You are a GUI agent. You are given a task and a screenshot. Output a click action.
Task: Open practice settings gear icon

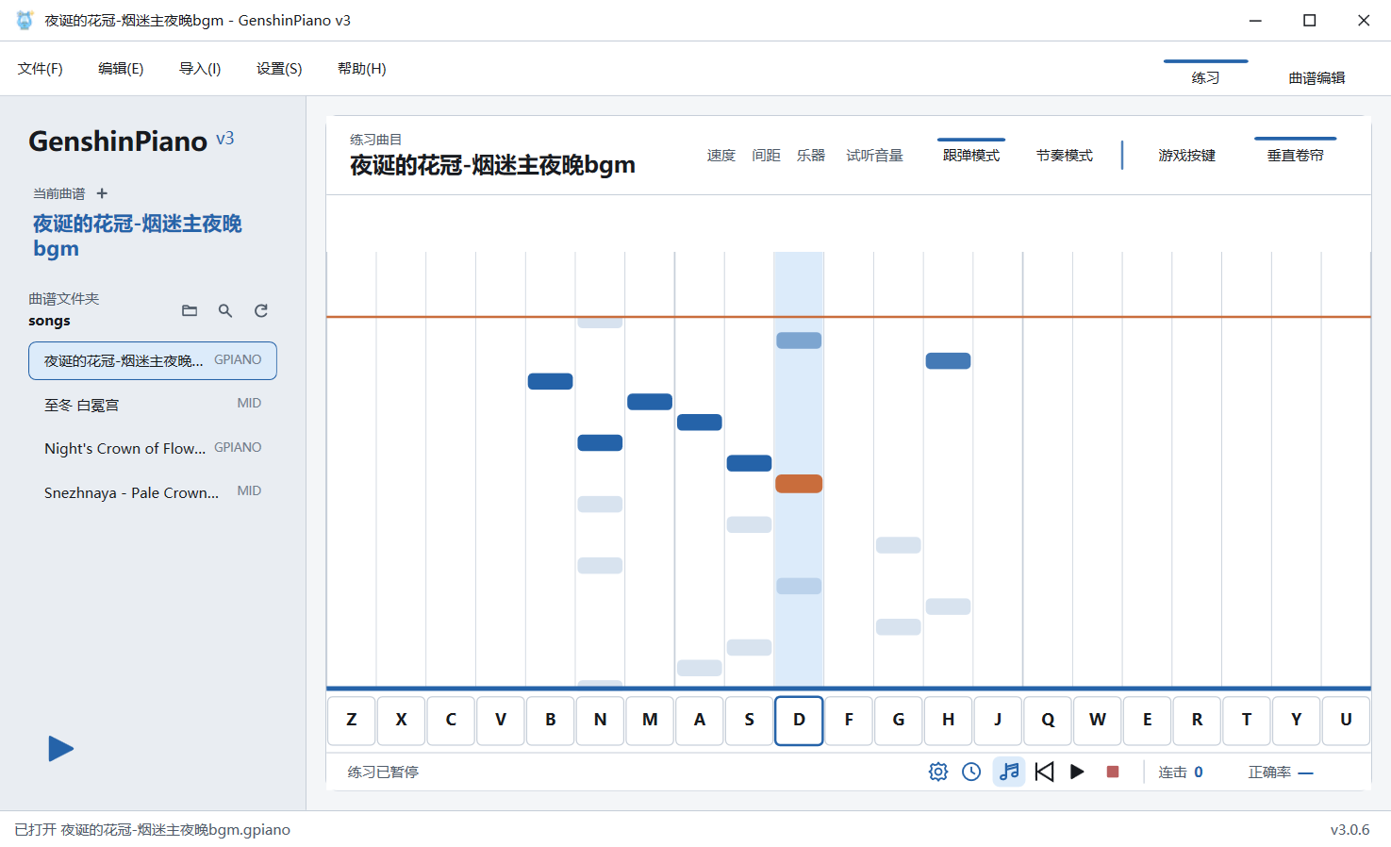click(938, 772)
